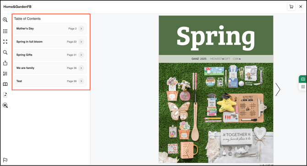307x166 pixels.
Task: Toggle fullscreen mode icon
Action: click(5, 41)
